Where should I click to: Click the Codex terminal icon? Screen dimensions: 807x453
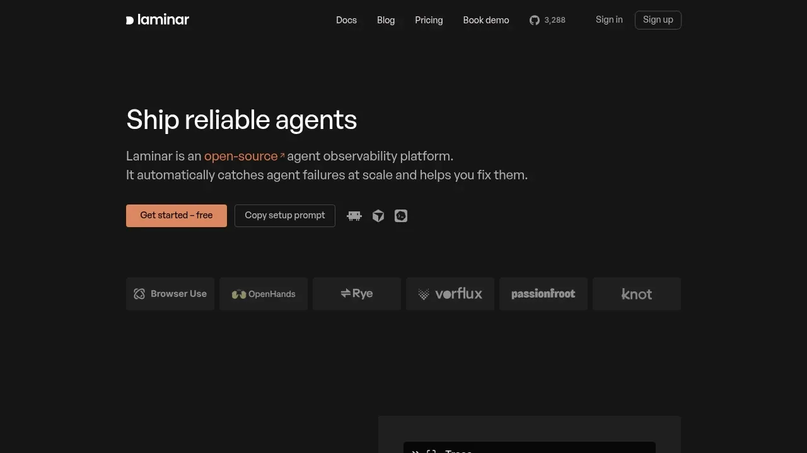401,216
